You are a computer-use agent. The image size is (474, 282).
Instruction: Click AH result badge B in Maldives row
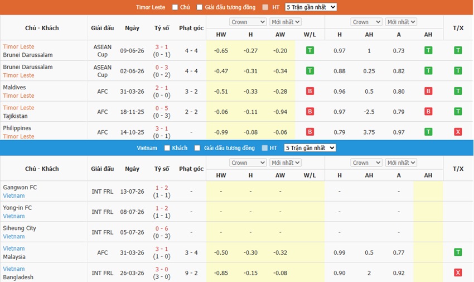[428, 91]
